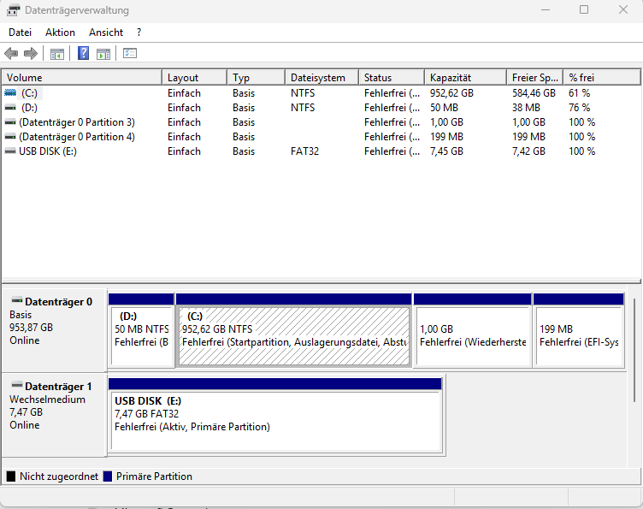Sort by the Dateisystem column header
Viewport: 643px width, 509px height.
coord(322,78)
